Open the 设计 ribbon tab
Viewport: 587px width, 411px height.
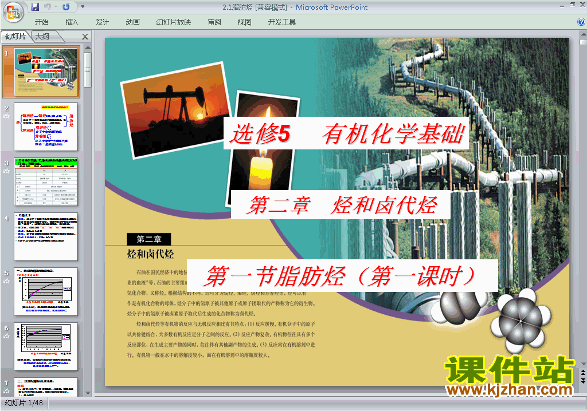coord(102,22)
